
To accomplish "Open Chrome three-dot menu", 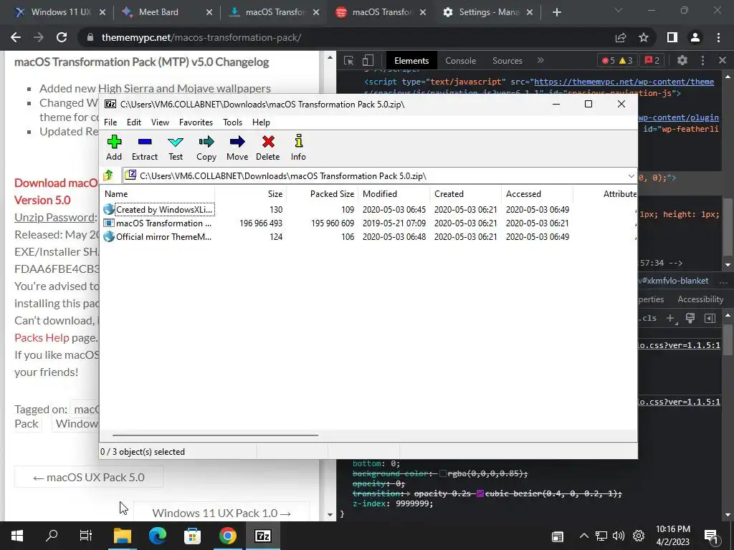I will 718,37.
